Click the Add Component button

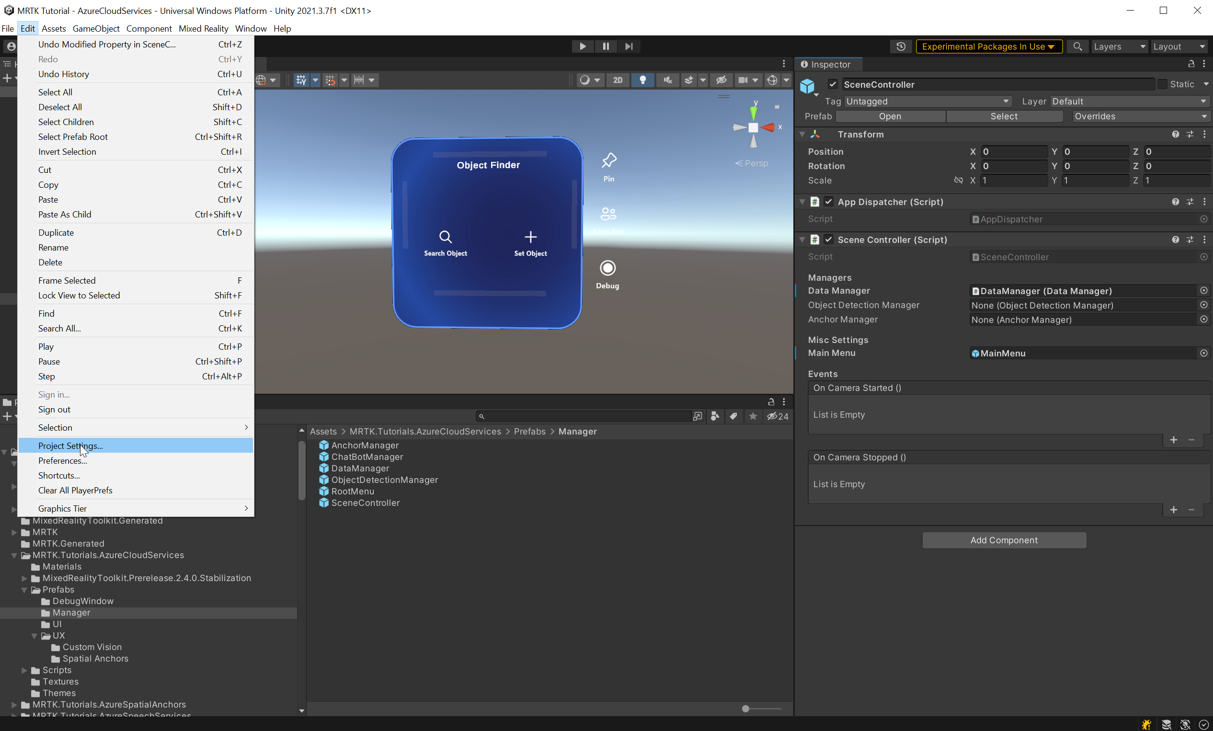(1004, 540)
